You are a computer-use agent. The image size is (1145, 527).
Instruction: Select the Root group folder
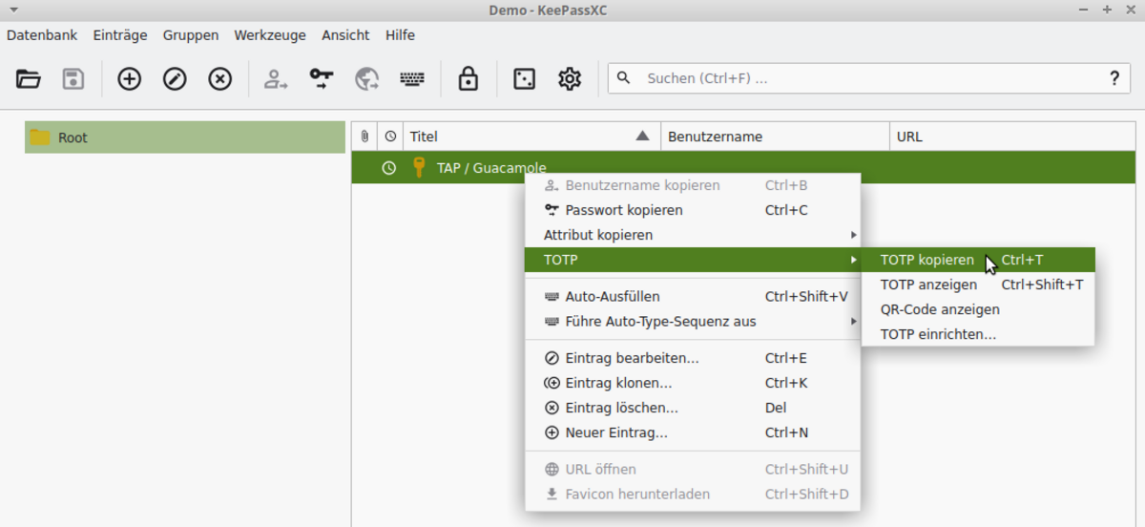[x=73, y=137]
